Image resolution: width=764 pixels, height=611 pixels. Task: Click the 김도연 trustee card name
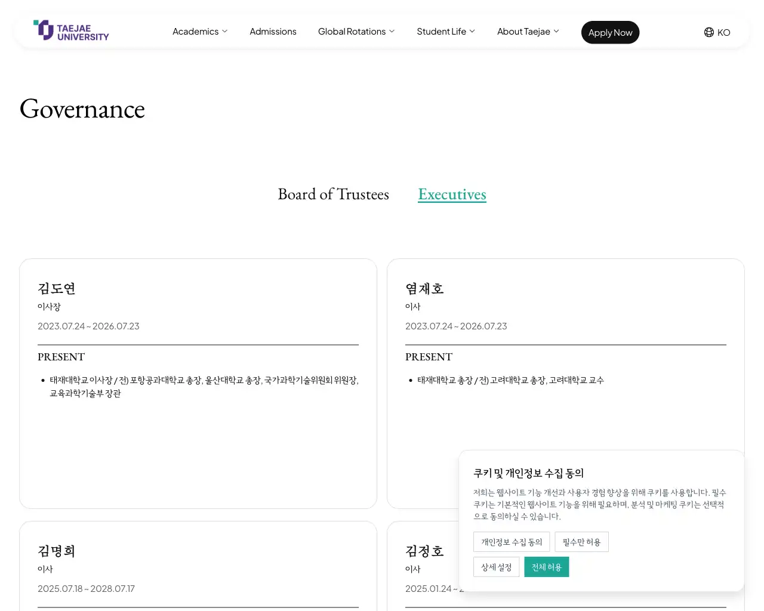point(57,289)
